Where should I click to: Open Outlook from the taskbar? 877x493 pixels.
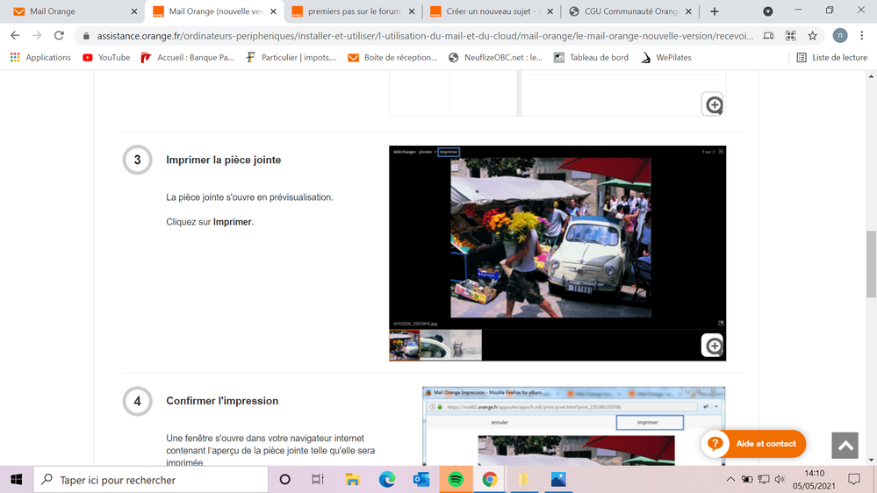point(421,480)
